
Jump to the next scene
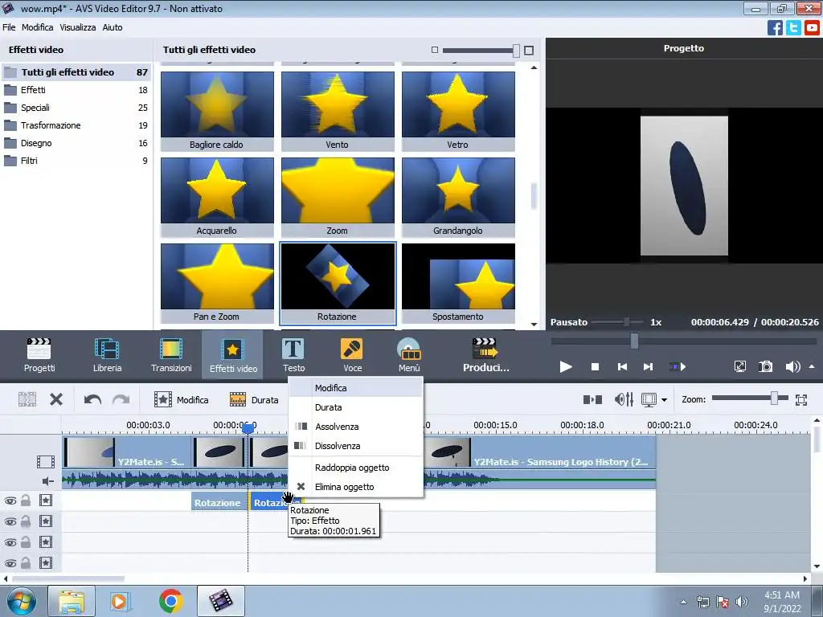tap(677, 366)
